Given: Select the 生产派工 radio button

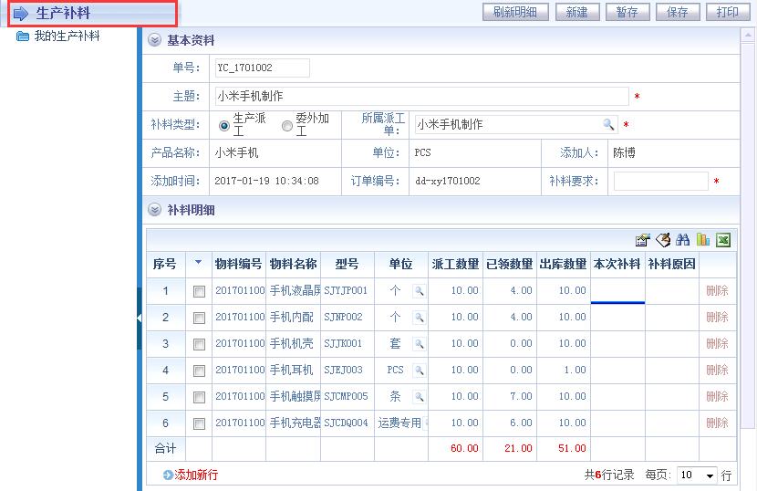Looking at the screenshot, I should pyautogui.click(x=224, y=125).
